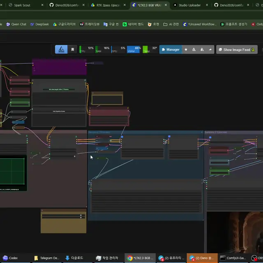Close the LTX2.3 8GB VRAM tab
Image resolution: width=263 pixels, height=263 pixels.
(166, 5)
